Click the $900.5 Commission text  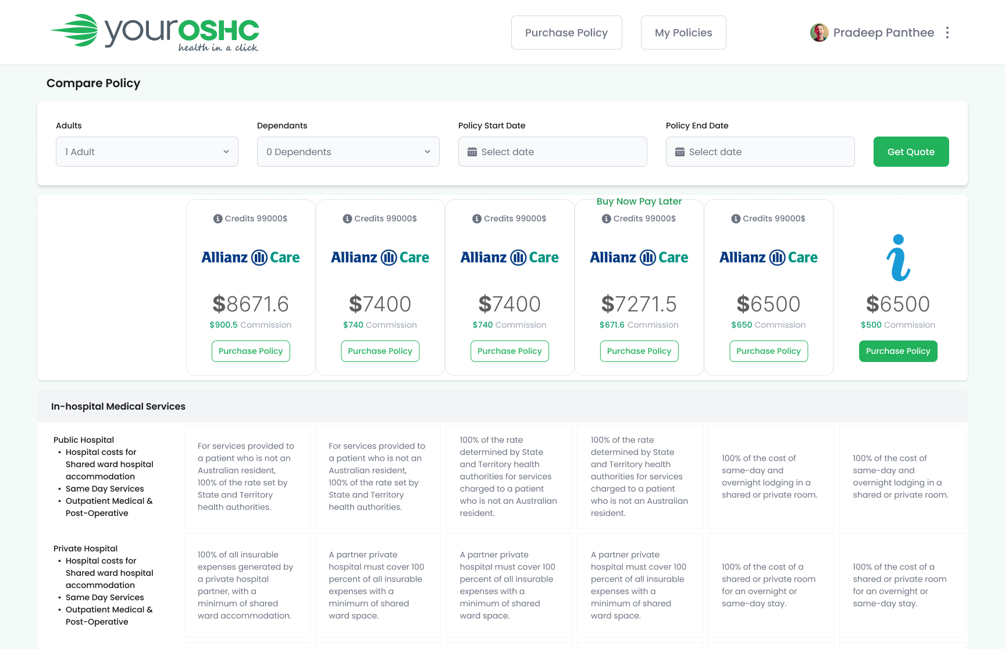coord(251,325)
